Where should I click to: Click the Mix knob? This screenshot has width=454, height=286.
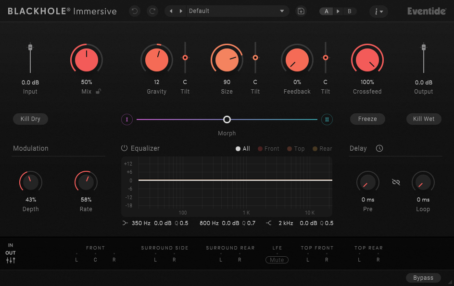86,60
